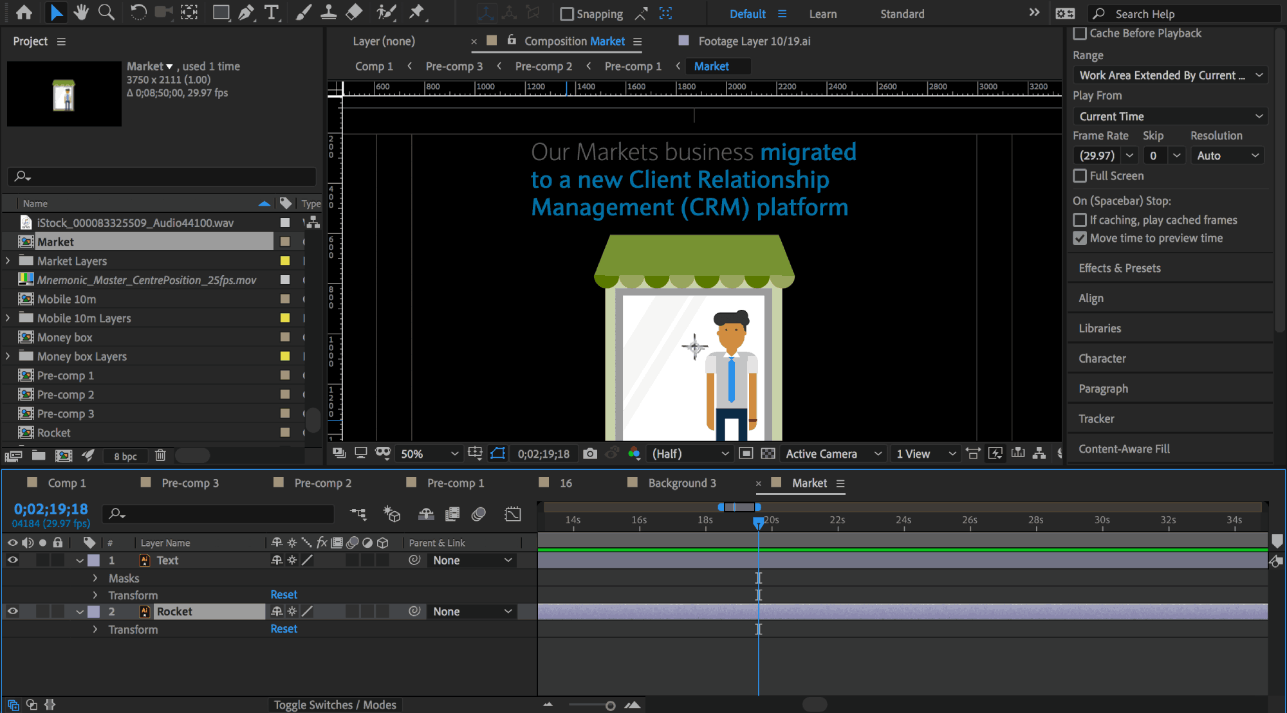Viewport: 1287px width, 713px height.
Task: Switch to the Learn workspace
Action: [823, 14]
